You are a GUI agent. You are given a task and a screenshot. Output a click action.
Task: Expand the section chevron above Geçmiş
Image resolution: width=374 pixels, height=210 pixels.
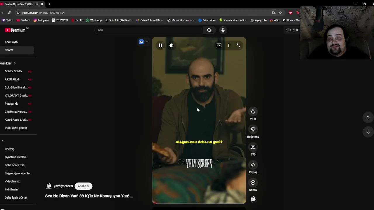point(3,141)
